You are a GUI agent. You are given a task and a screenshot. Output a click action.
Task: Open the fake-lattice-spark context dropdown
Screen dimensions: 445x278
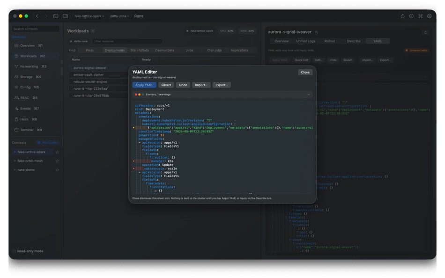pos(89,16)
